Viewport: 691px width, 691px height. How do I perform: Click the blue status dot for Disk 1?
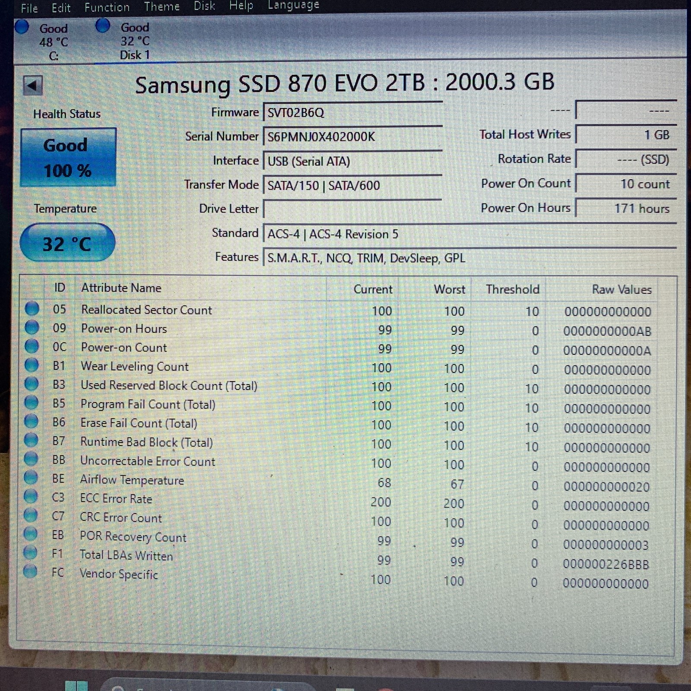[103, 25]
